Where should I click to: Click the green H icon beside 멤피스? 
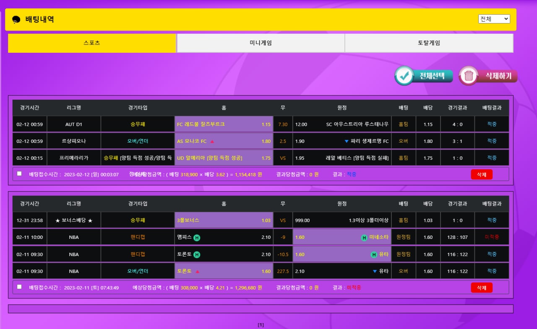coord(197,238)
